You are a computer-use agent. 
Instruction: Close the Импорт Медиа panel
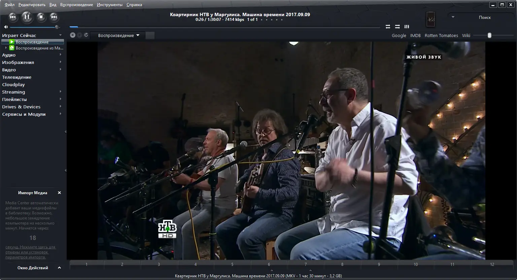60,193
